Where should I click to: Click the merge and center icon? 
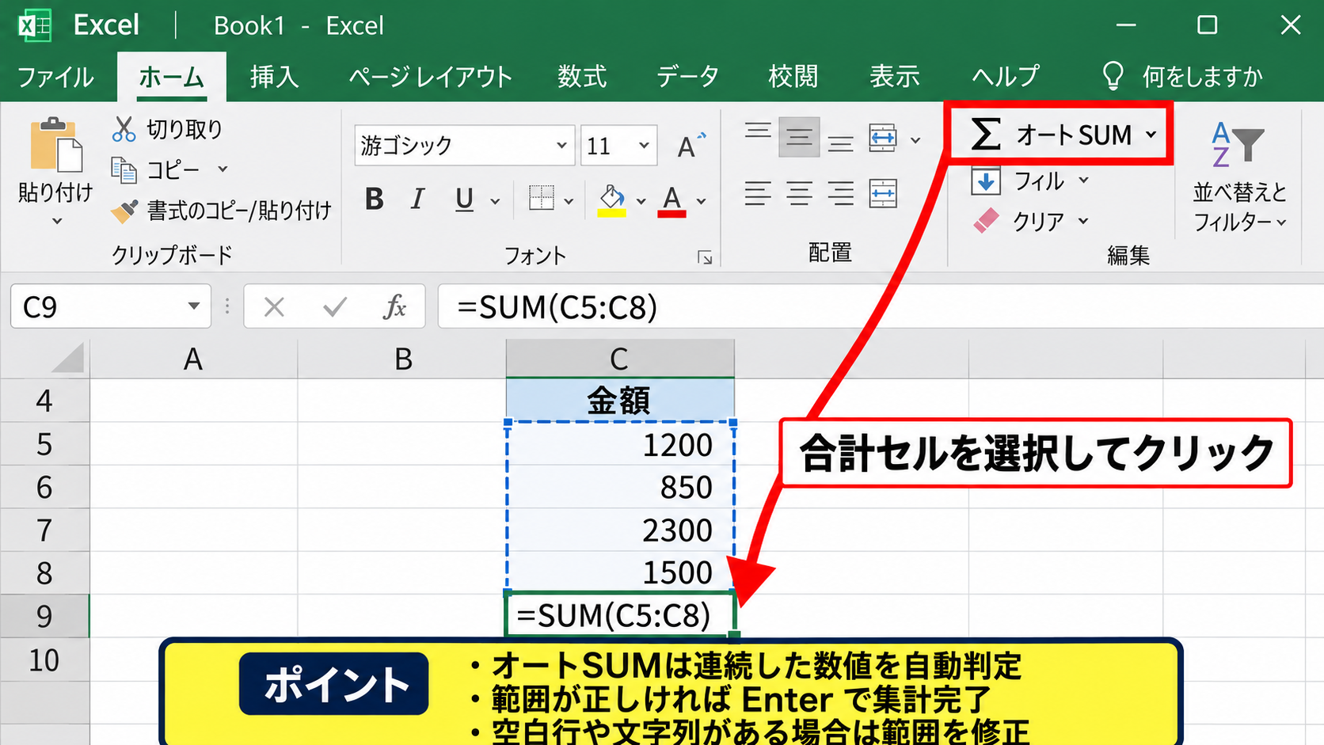[882, 193]
